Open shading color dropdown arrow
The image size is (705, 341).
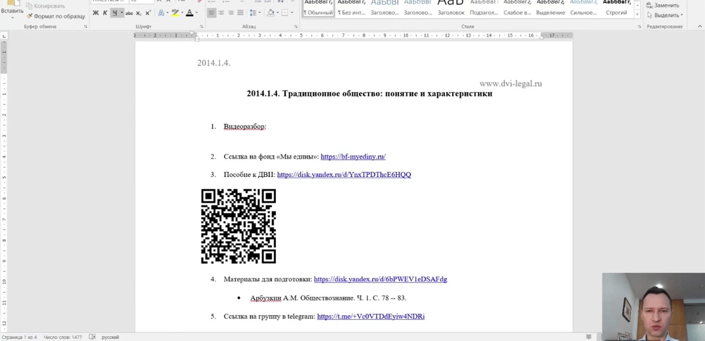point(278,13)
